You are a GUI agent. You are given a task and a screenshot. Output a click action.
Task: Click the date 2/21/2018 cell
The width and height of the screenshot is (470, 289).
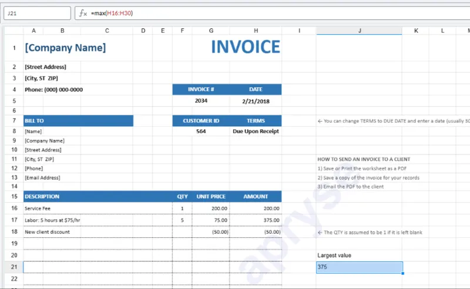point(256,101)
